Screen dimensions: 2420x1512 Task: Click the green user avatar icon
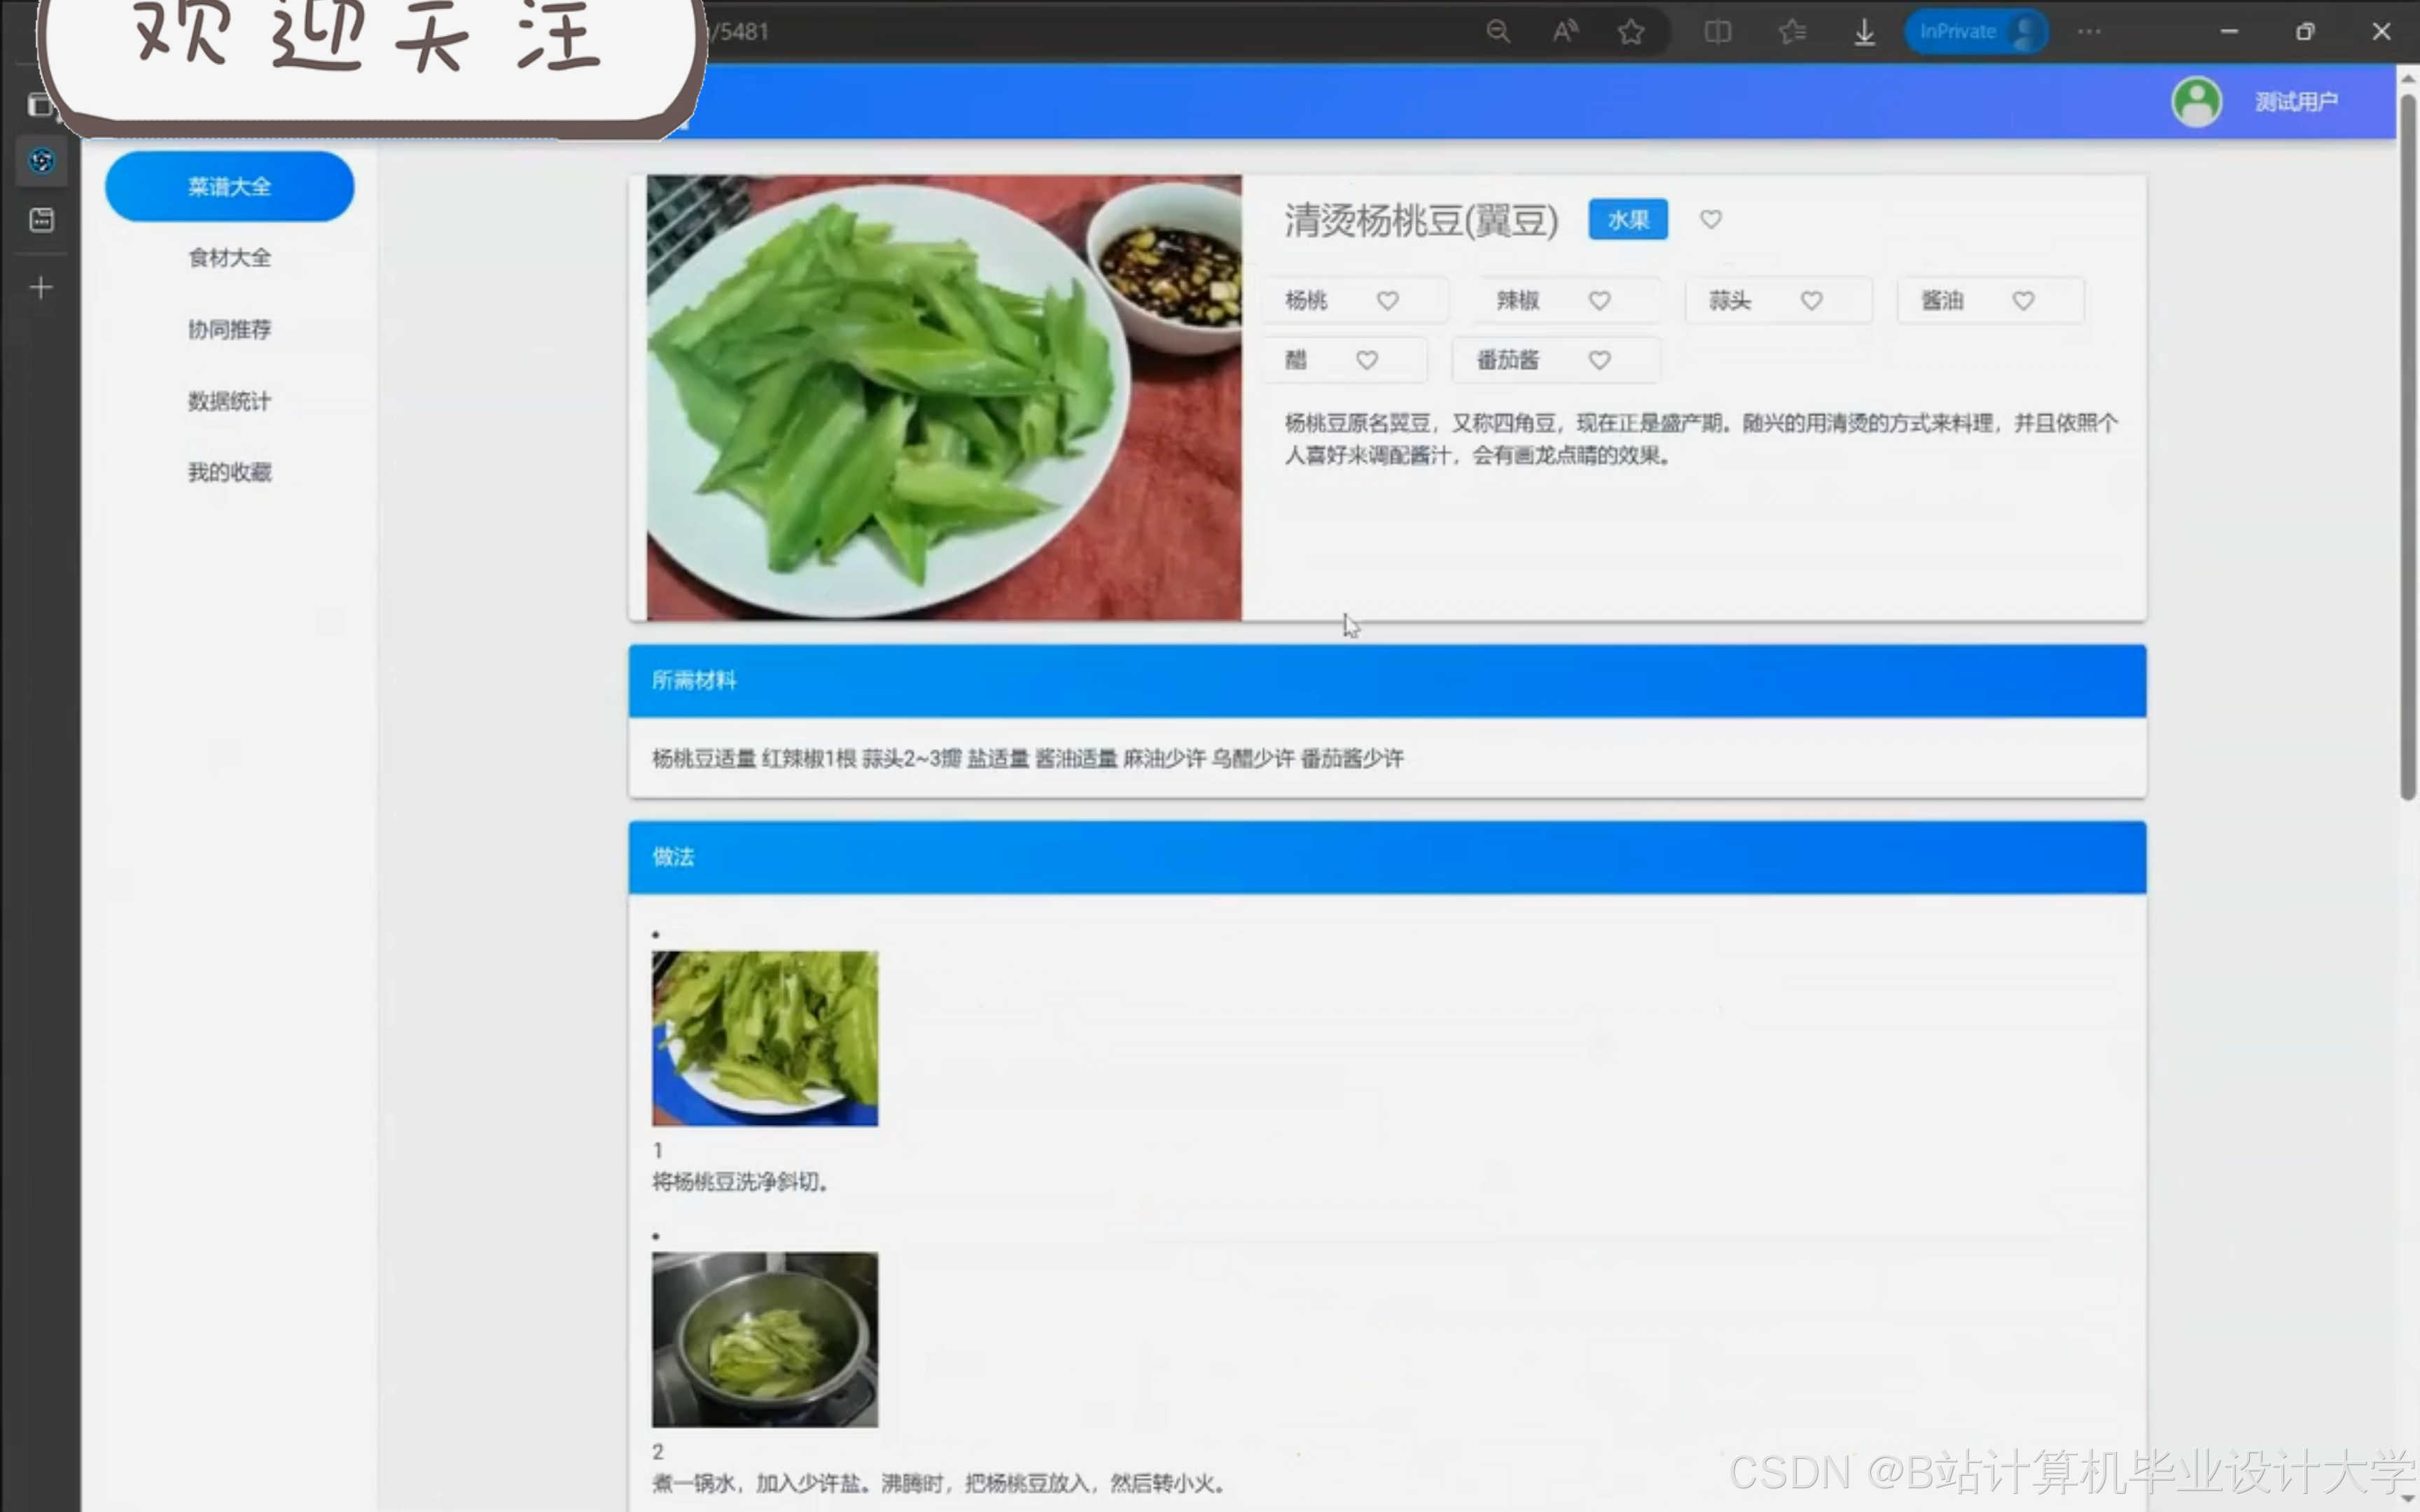[x=2196, y=101]
